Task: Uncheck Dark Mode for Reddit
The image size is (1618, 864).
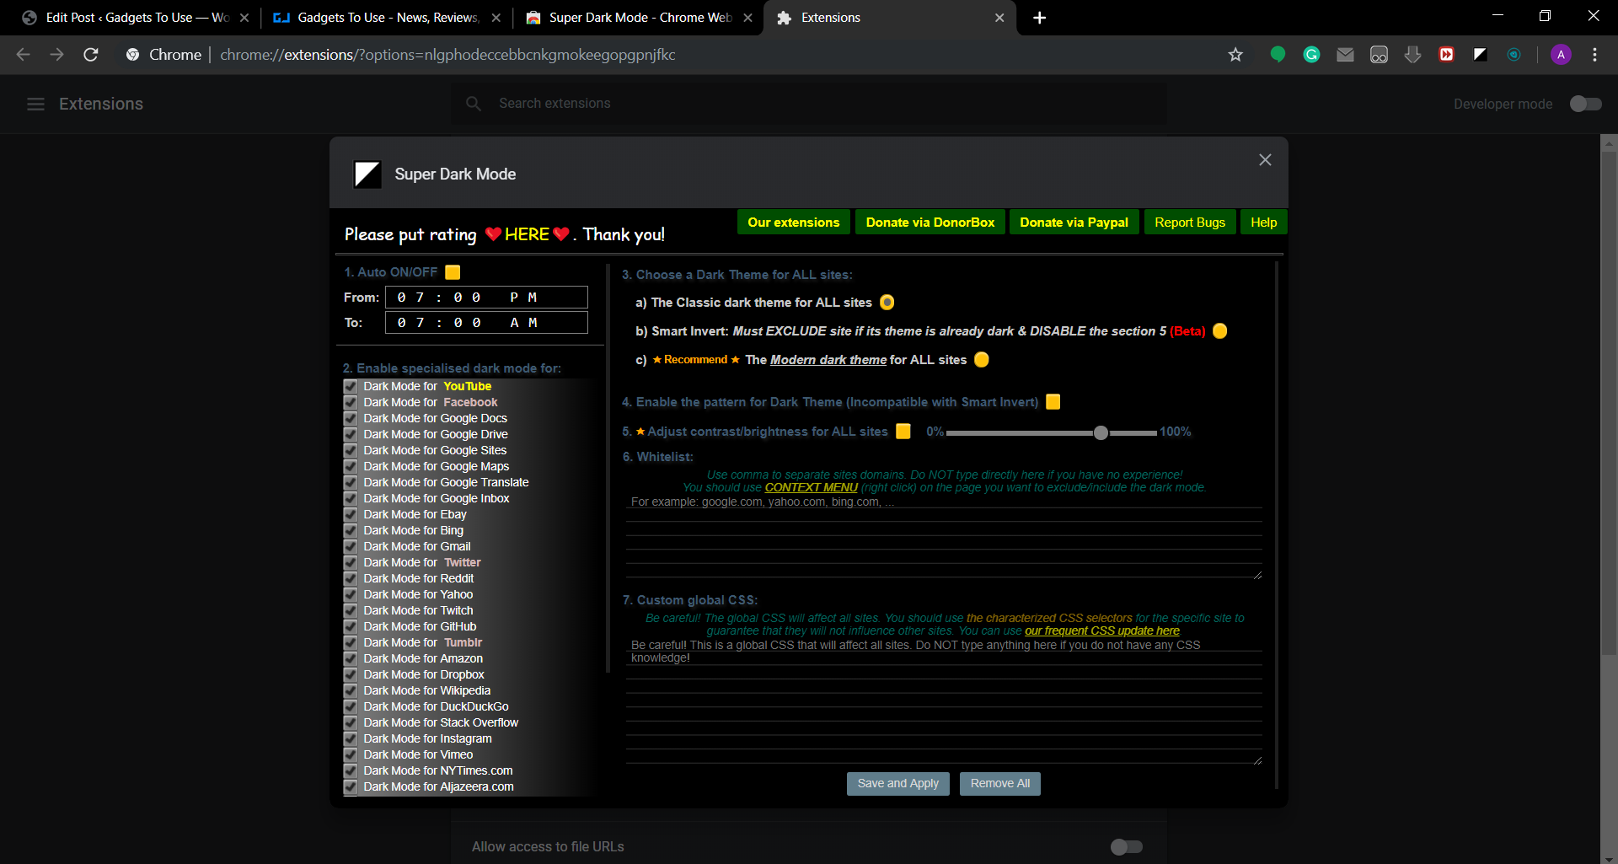Action: coord(351,578)
